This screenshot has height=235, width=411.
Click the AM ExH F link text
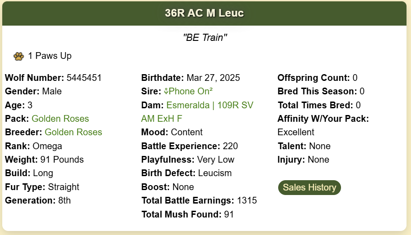[162, 119]
